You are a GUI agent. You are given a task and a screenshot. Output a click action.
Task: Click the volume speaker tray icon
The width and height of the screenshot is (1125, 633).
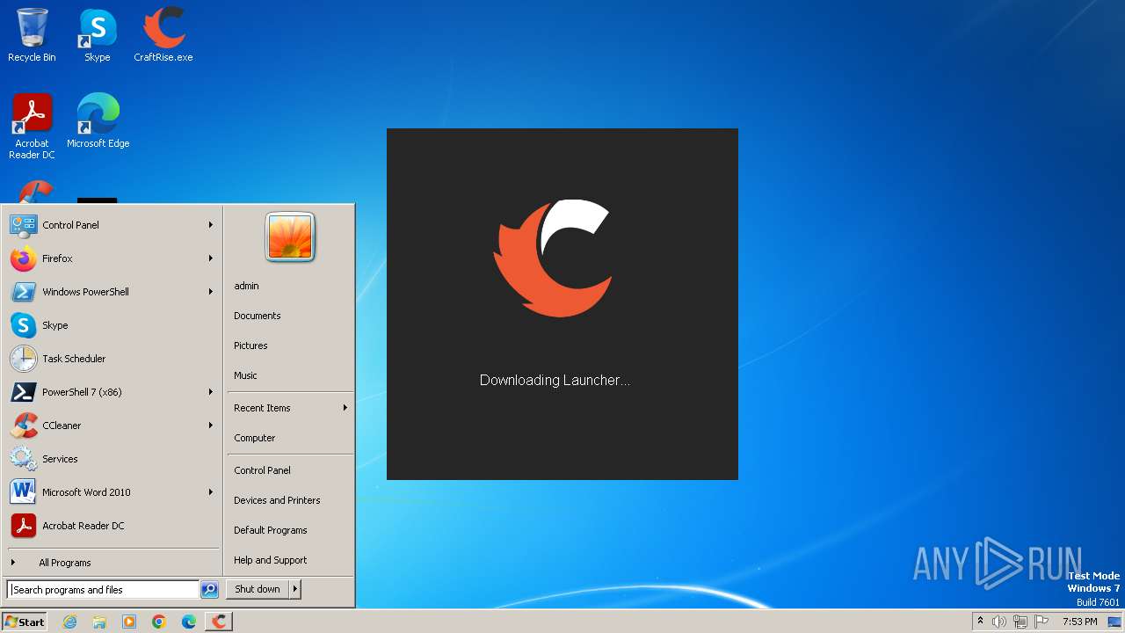coord(999,622)
